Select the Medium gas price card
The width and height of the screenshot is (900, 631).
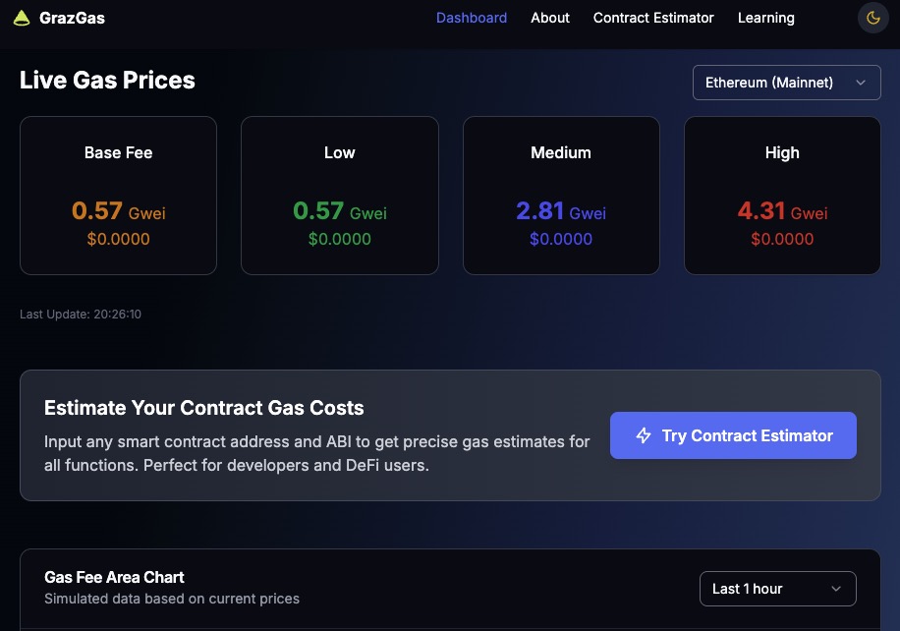pos(561,196)
